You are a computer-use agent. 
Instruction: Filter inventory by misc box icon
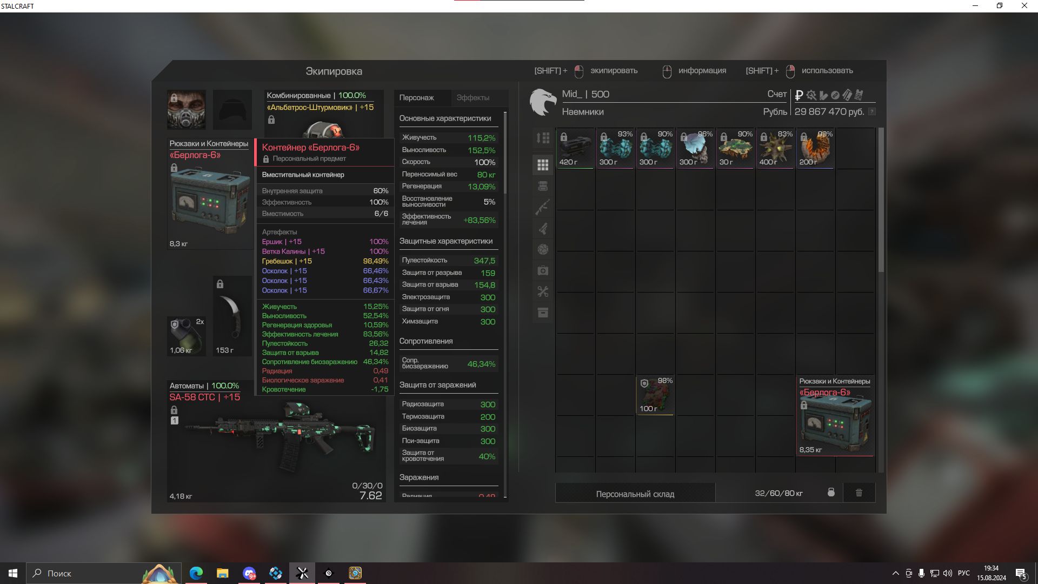coord(543,313)
